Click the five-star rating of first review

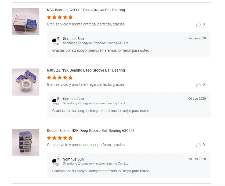tap(60, 17)
